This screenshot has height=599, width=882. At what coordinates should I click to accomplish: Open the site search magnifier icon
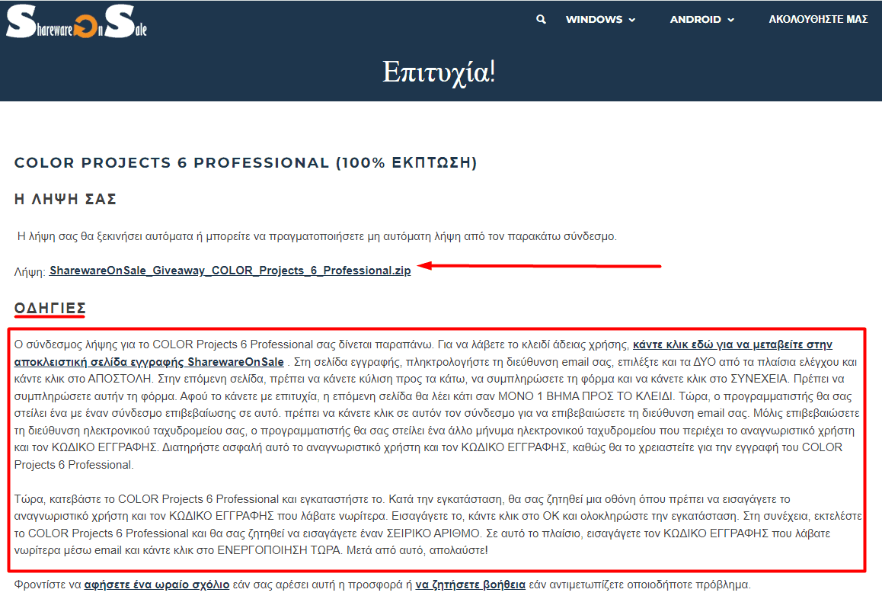541,19
